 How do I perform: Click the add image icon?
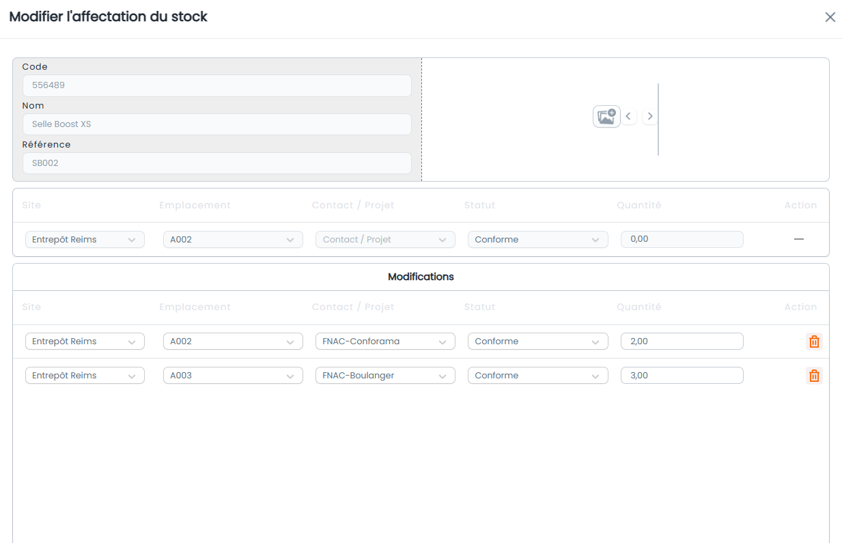click(606, 117)
